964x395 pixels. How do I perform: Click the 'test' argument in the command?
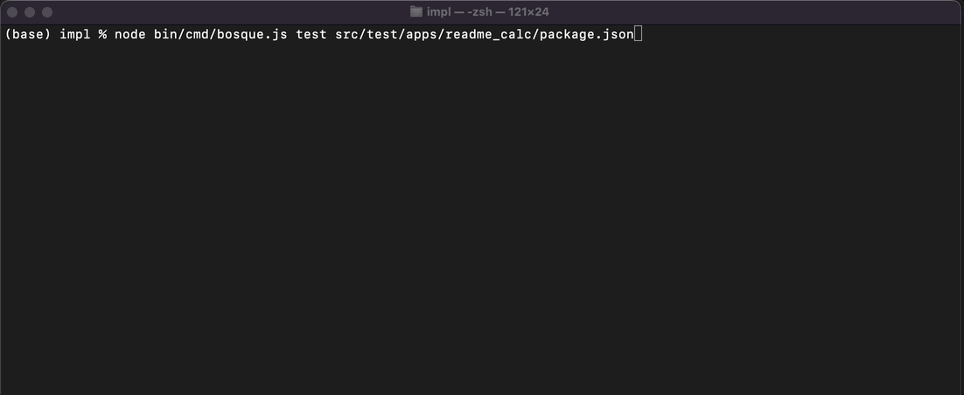[311, 34]
